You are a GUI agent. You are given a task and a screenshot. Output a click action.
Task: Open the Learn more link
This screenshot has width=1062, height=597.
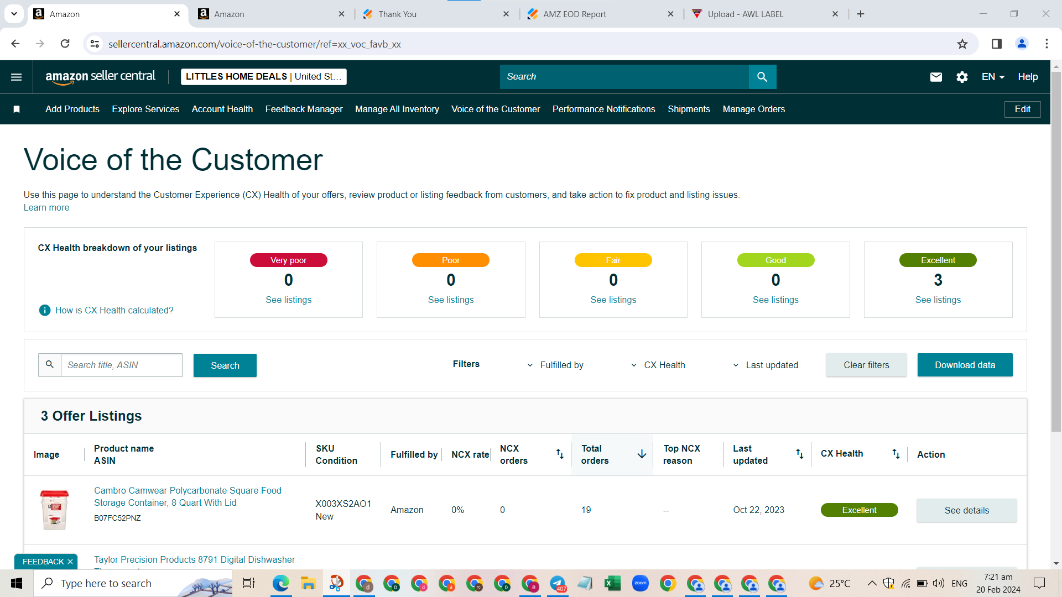(46, 208)
